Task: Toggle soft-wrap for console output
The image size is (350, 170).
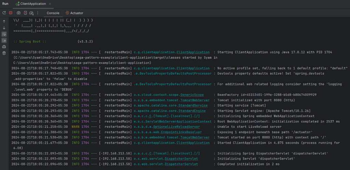Action: pos(4,34)
